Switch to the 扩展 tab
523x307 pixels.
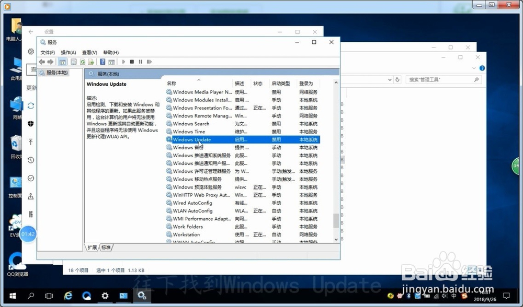coord(92,247)
